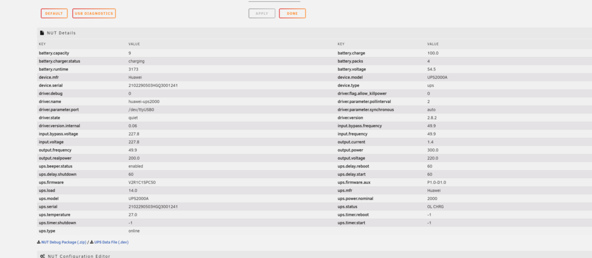Image resolution: width=592 pixels, height=258 pixels.
Task: Click download icon before UPS Data File
Action: [92, 242]
